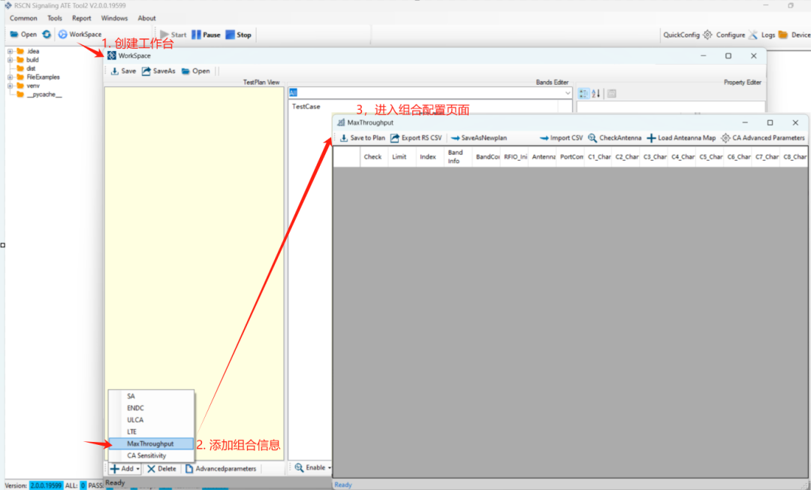Click the C1_Char column header
The height and width of the screenshot is (490, 811).
599,157
